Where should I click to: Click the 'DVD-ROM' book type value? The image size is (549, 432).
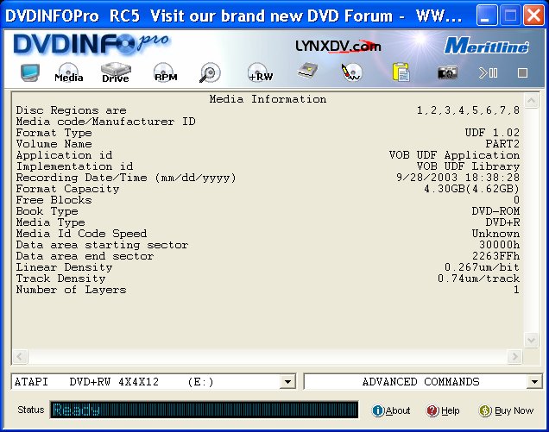[x=495, y=211]
